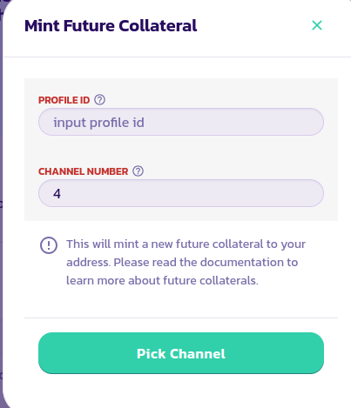Click the CHANNEL NUMBER label text
Viewport: 351px width, 408px height.
[83, 171]
